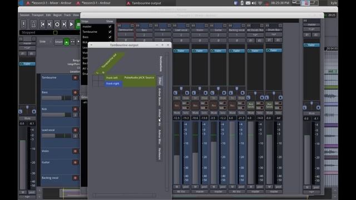The height and width of the screenshot is (200, 356).
Task: Click the Lead vocal gain fader
Action: (177, 153)
